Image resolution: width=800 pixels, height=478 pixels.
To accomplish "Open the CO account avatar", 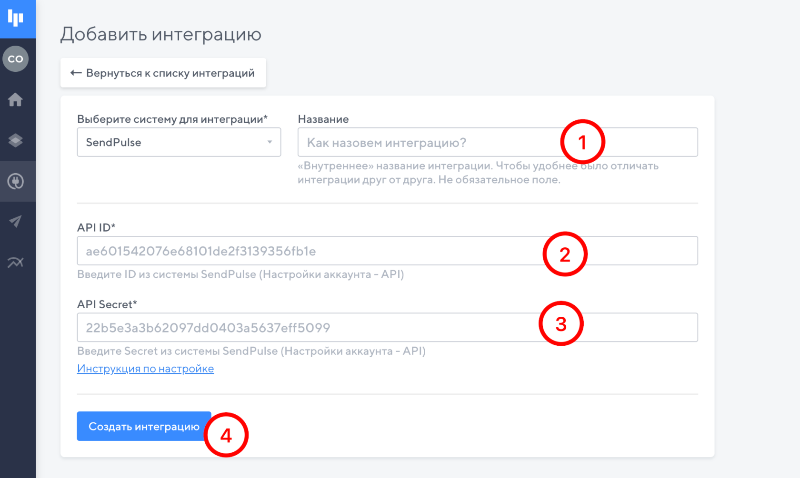I will pos(16,59).
